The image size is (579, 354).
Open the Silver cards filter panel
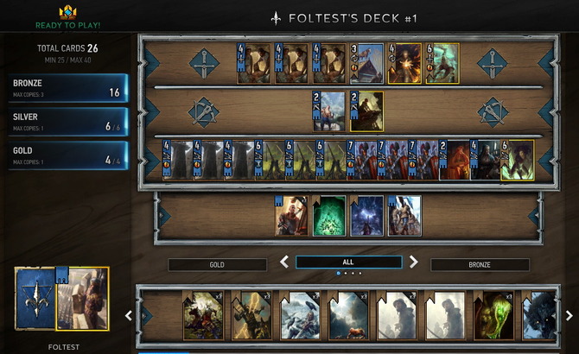point(68,122)
